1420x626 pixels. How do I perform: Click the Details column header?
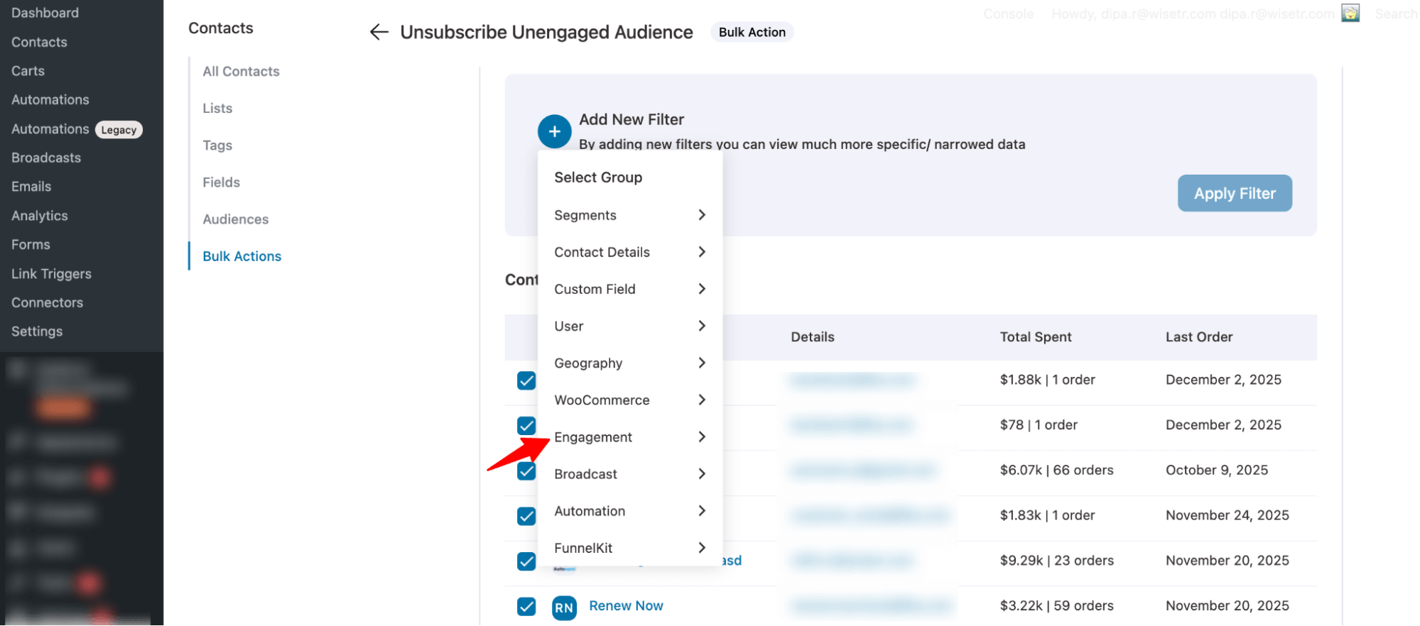pos(813,337)
